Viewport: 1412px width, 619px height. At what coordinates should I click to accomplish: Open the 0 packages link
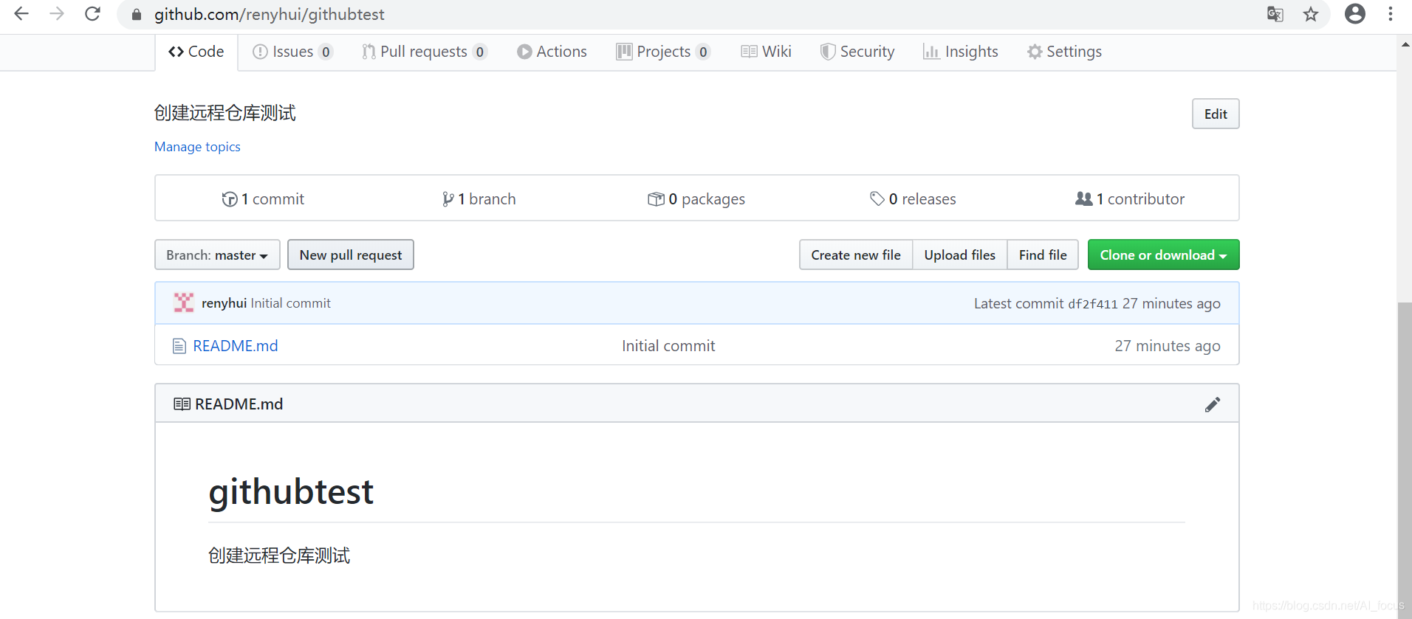pos(696,198)
